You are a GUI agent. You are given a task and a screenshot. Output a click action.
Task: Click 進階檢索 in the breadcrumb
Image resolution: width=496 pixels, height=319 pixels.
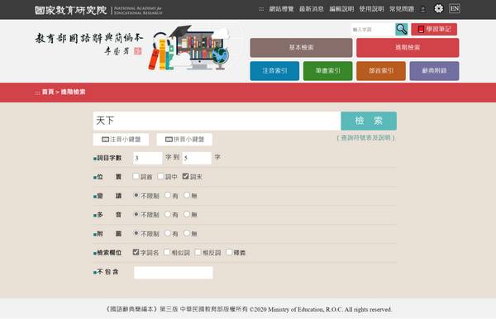click(73, 92)
